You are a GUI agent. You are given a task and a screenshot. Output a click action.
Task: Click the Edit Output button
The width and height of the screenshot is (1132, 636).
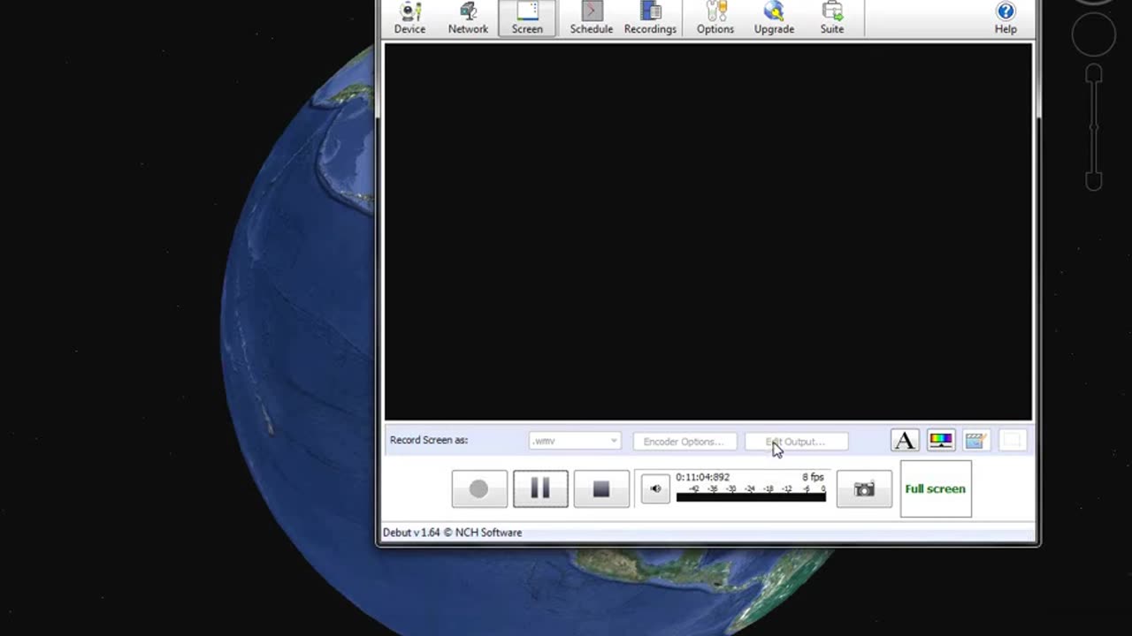pyautogui.click(x=796, y=441)
